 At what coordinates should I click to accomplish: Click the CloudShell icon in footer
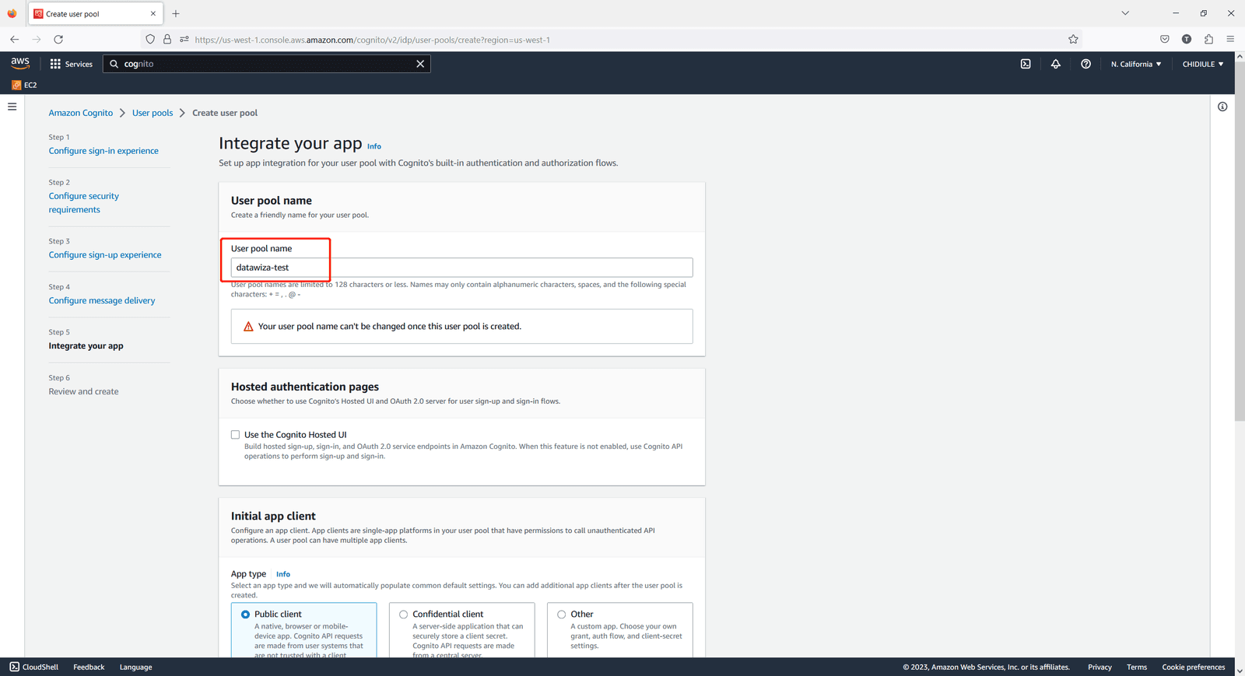[14, 667]
